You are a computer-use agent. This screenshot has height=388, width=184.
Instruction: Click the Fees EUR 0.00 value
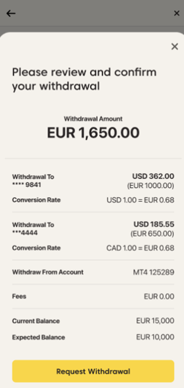pos(159,296)
